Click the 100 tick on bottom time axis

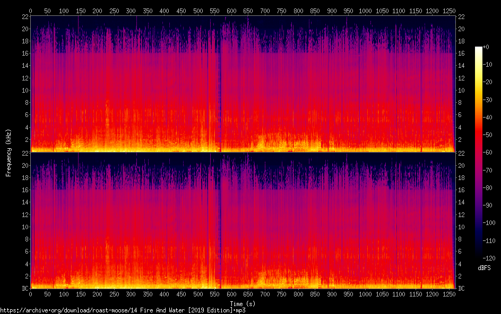click(x=64, y=294)
